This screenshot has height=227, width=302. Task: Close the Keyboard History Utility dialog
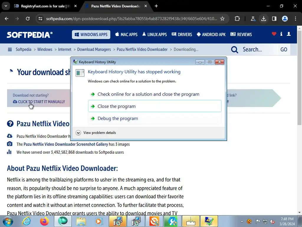point(219,62)
